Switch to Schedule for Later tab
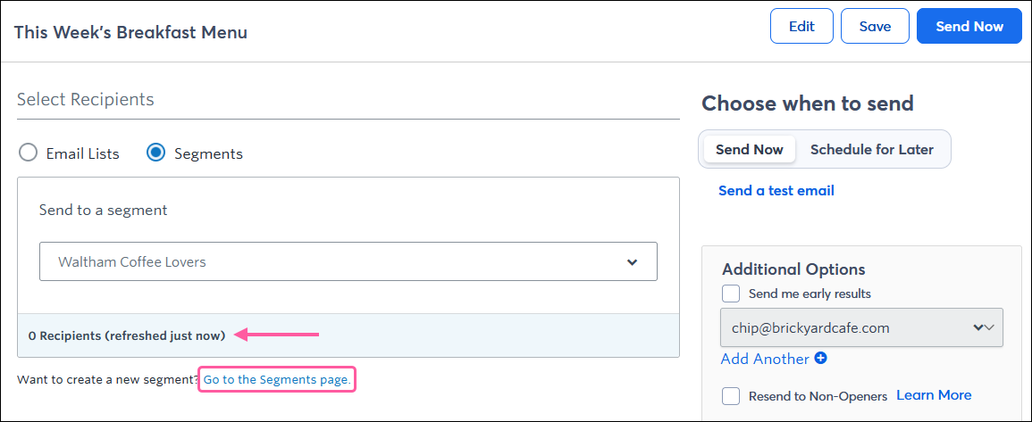 click(871, 149)
